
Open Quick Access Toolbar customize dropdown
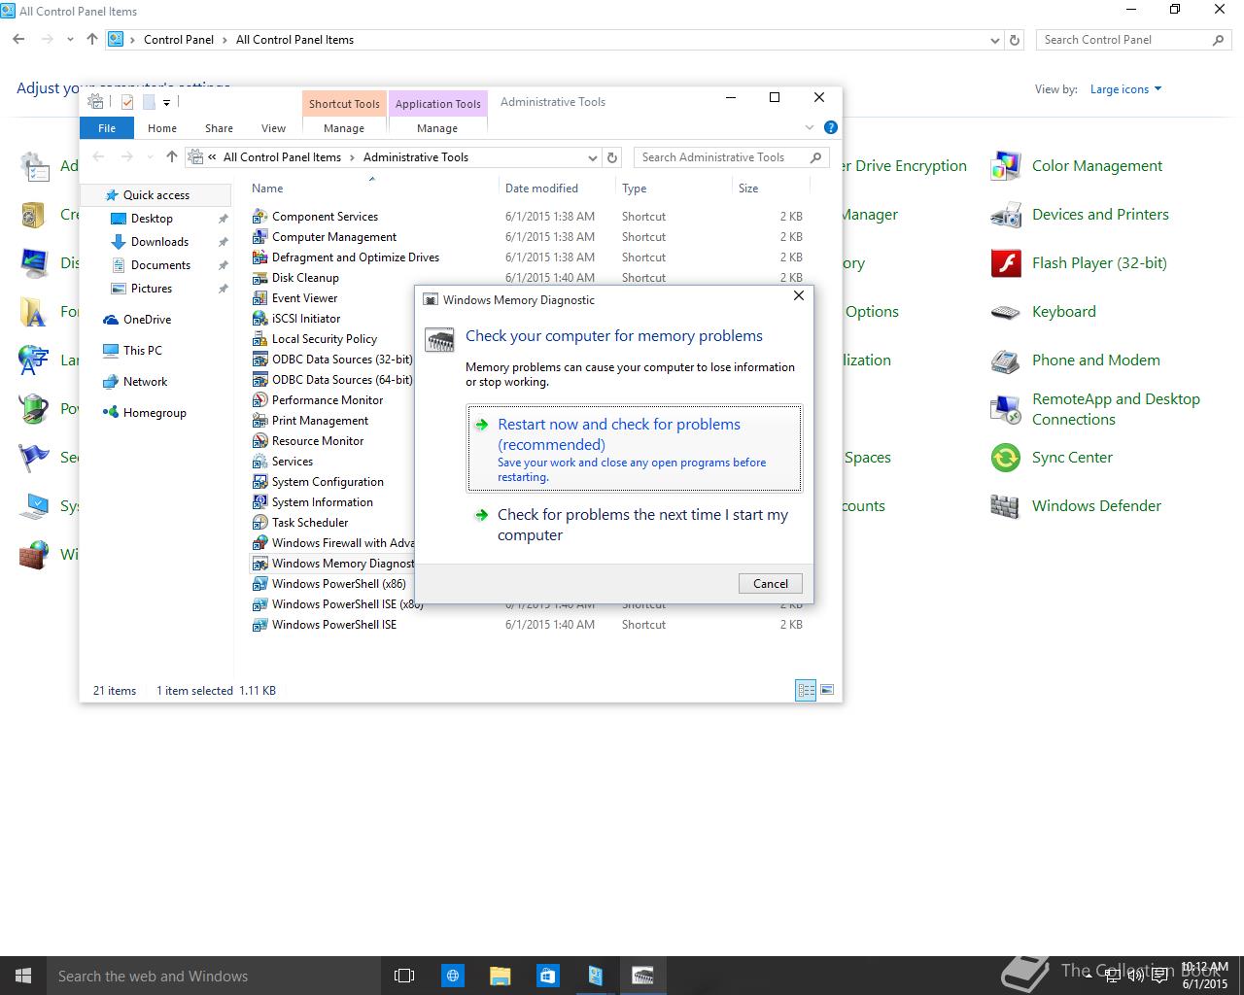click(166, 102)
